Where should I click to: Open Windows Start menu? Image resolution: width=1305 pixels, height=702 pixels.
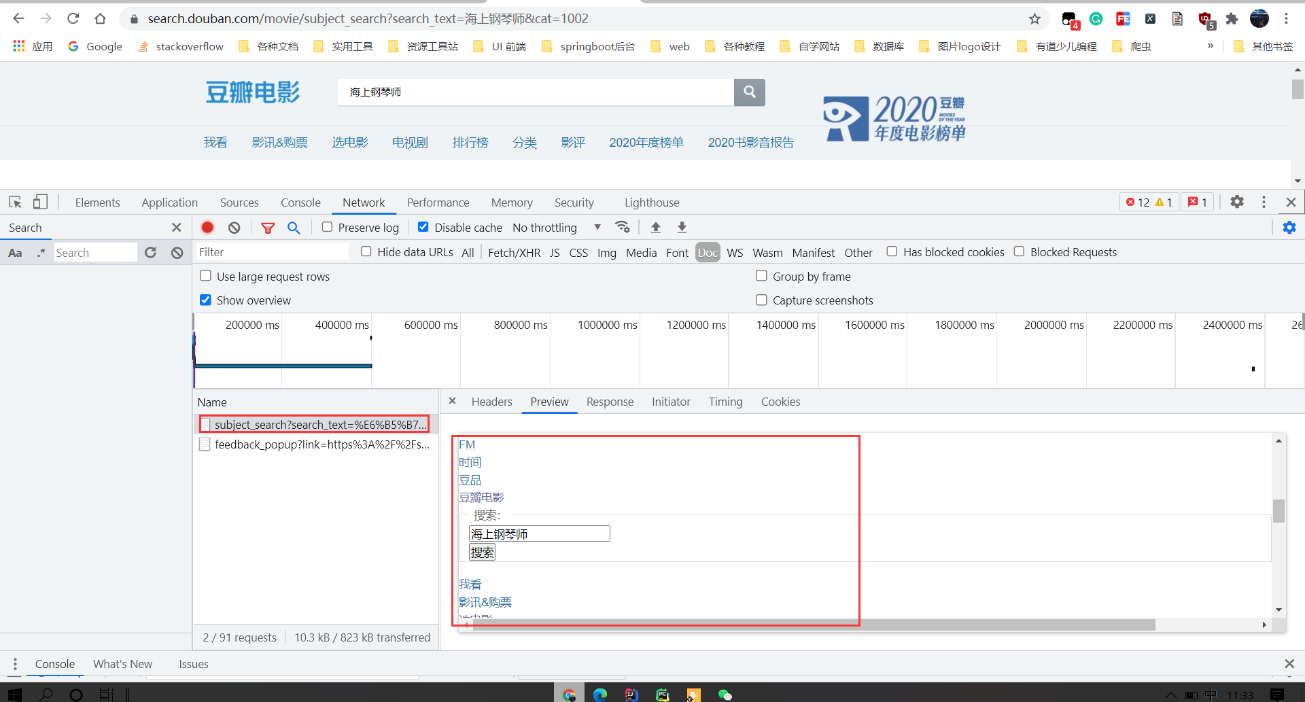click(x=14, y=694)
